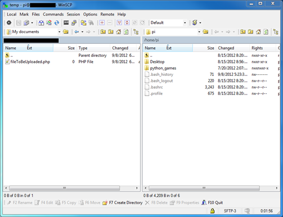The image size is (283, 217).
Task: Click the SFTP-3 protocol status indicator
Action: pyautogui.click(x=230, y=211)
